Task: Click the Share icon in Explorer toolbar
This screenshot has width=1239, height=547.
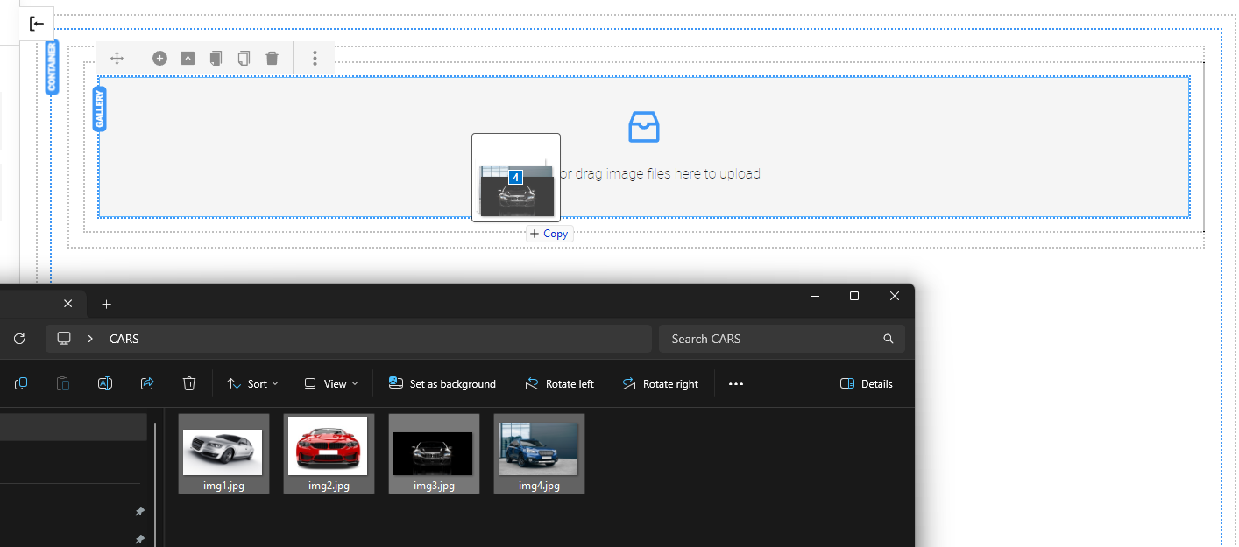Action: click(147, 383)
